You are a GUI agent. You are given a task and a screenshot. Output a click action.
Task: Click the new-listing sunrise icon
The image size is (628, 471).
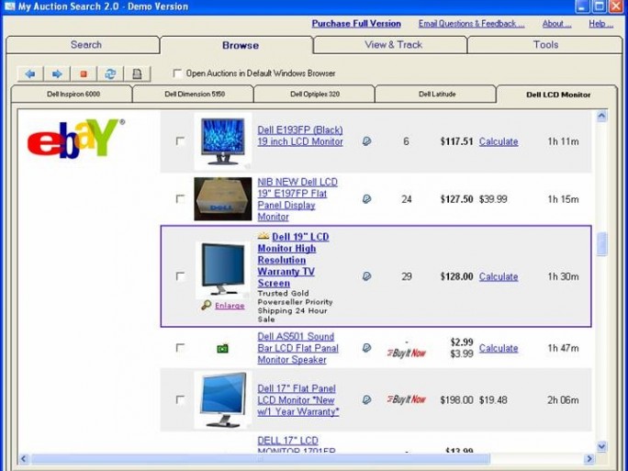tap(264, 236)
